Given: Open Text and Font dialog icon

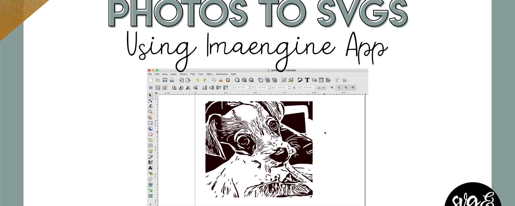Looking at the screenshot, I should [307, 80].
